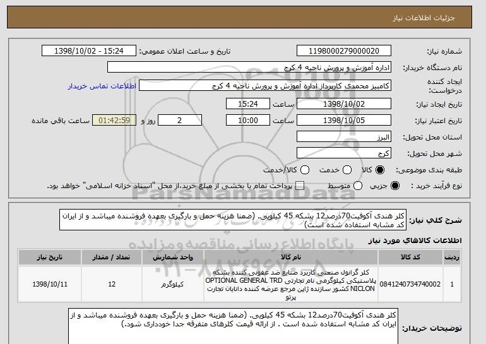Select the خدمت radio button
The height and width of the screenshot is (344, 486).
tap(347, 170)
